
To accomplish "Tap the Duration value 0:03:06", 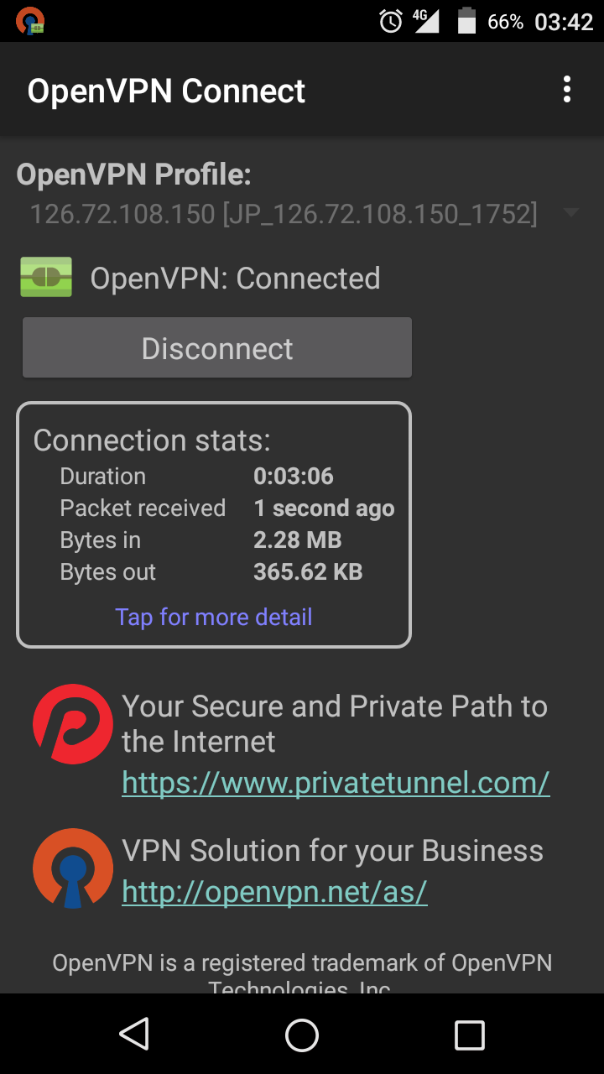I will (294, 476).
